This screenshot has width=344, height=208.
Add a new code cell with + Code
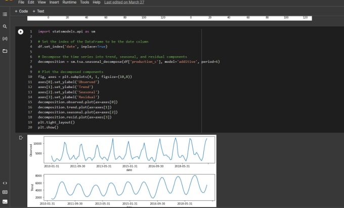click(21, 11)
